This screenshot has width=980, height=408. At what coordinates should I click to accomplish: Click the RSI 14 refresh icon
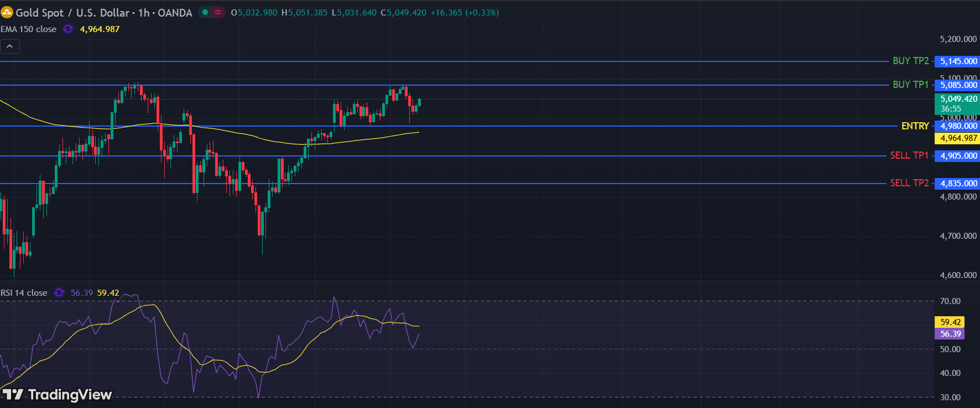point(59,293)
